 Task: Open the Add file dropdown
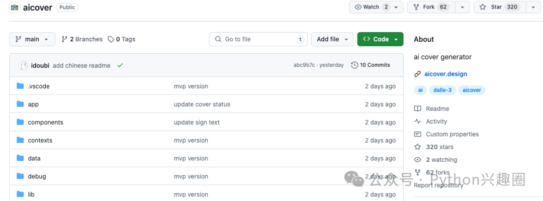point(332,39)
